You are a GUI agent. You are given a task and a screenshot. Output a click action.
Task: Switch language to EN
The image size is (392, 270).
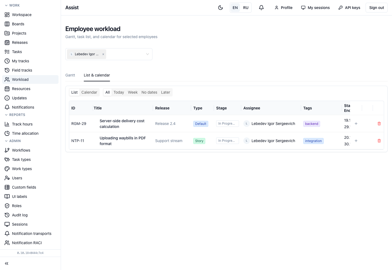point(235,8)
